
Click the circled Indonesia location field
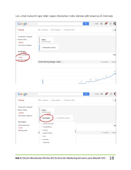(46, 118)
